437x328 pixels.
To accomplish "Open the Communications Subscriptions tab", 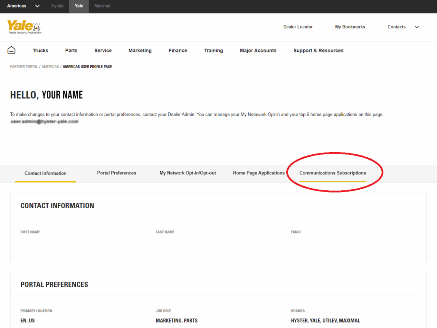I will tap(332, 173).
